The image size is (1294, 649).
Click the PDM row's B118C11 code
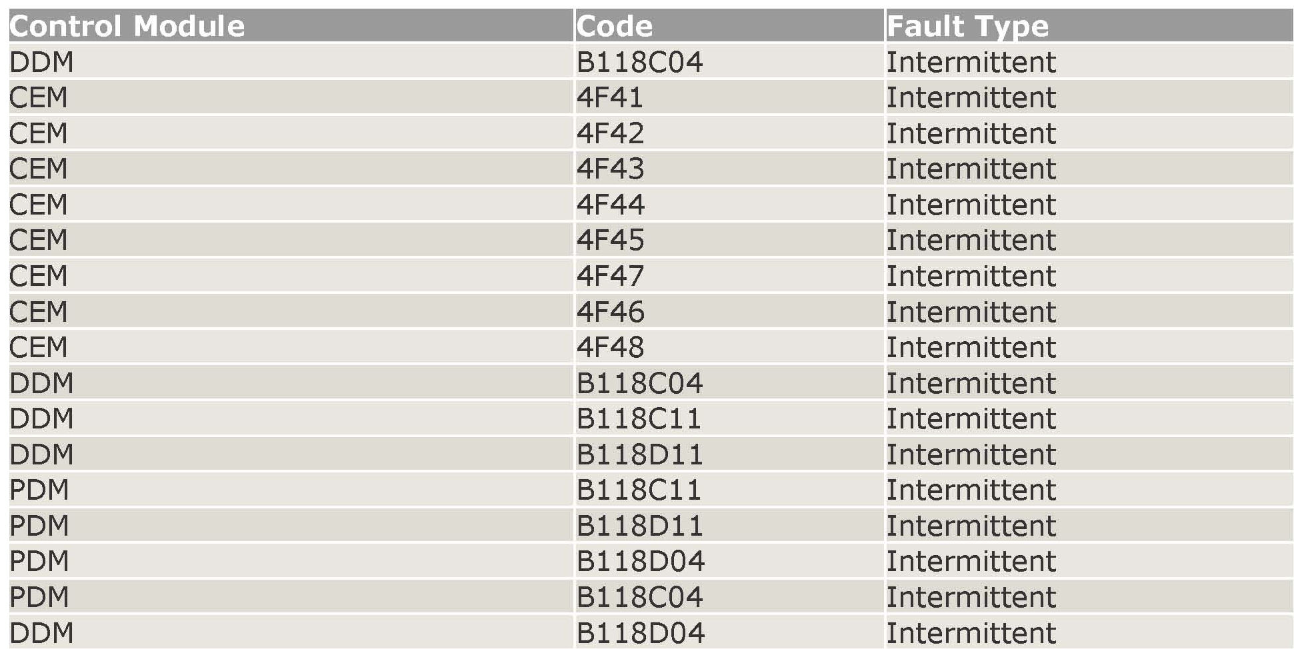click(639, 490)
